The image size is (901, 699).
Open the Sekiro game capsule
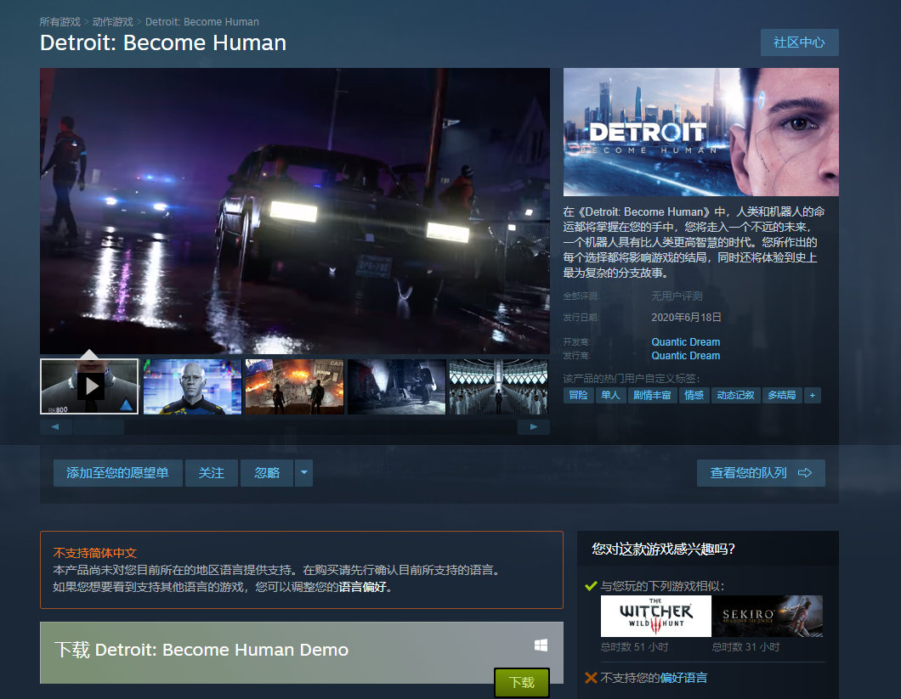(x=767, y=616)
